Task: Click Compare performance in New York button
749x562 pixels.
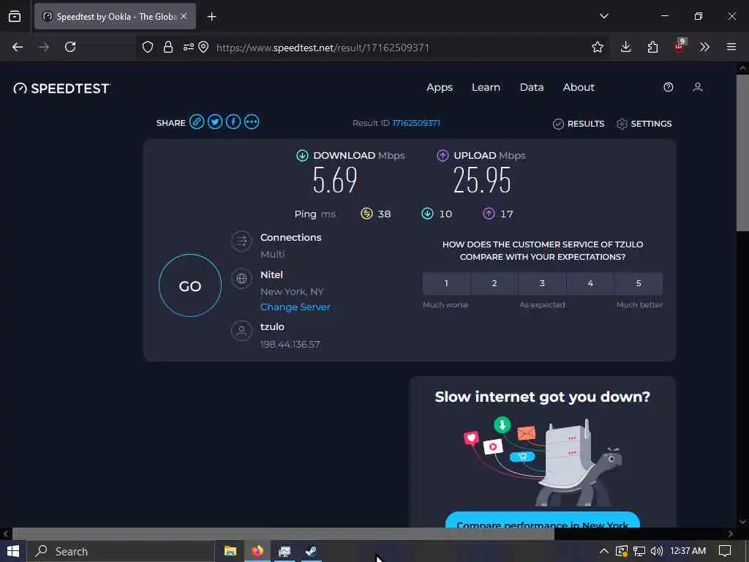Action: click(543, 520)
